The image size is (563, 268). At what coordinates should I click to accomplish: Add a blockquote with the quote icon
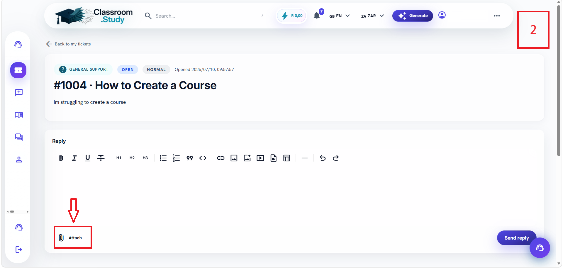(x=190, y=158)
